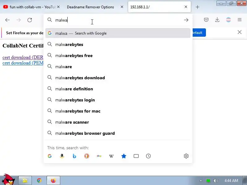
Task: Close the 192.168.1.1 tab
Action: (186, 7)
